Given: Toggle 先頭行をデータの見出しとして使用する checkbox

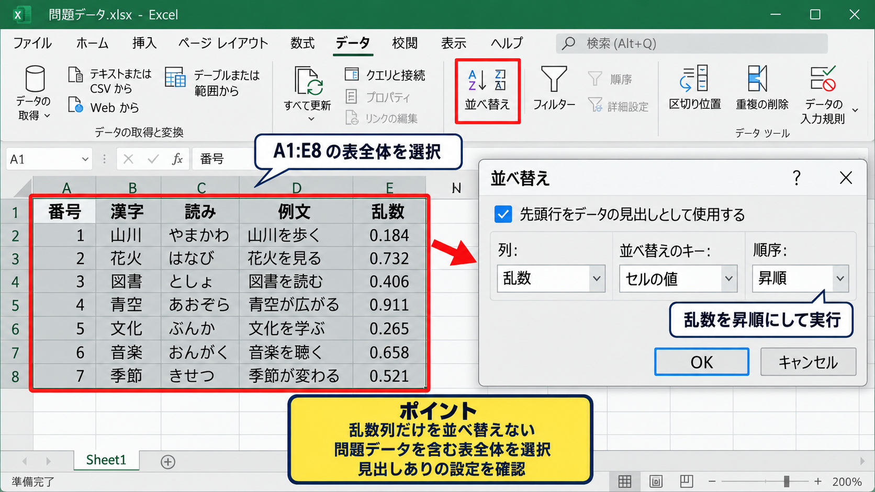Looking at the screenshot, I should coord(503,214).
